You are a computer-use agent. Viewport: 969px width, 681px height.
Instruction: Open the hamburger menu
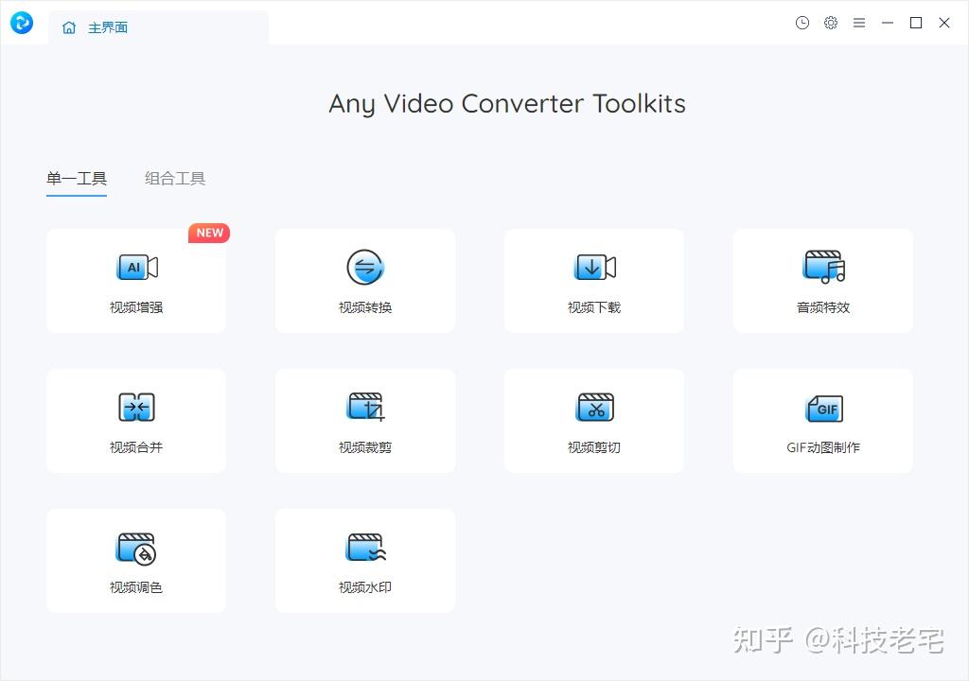point(859,23)
